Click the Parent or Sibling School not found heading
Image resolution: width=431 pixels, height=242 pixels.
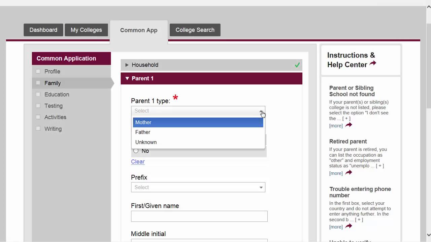pyautogui.click(x=352, y=91)
